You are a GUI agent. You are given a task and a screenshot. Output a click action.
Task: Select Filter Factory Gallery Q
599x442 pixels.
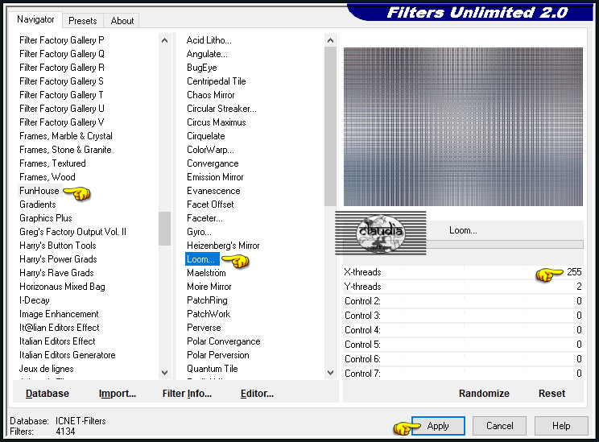pyautogui.click(x=62, y=54)
